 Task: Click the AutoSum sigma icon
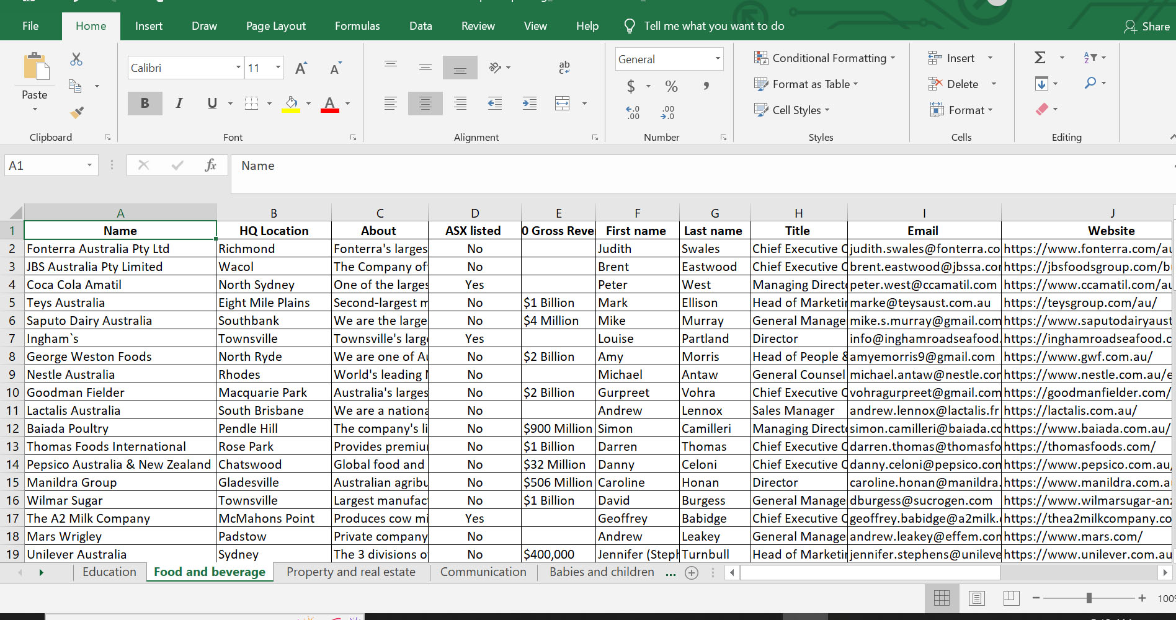[1040, 58]
